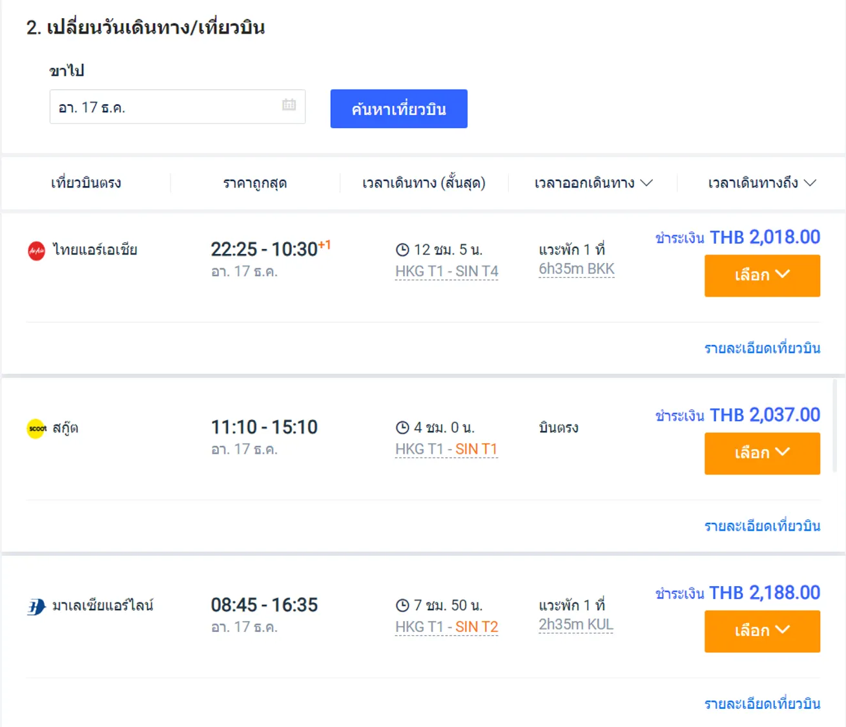Click the clock icon on the Scoot flight
The height and width of the screenshot is (727, 846).
(x=402, y=427)
